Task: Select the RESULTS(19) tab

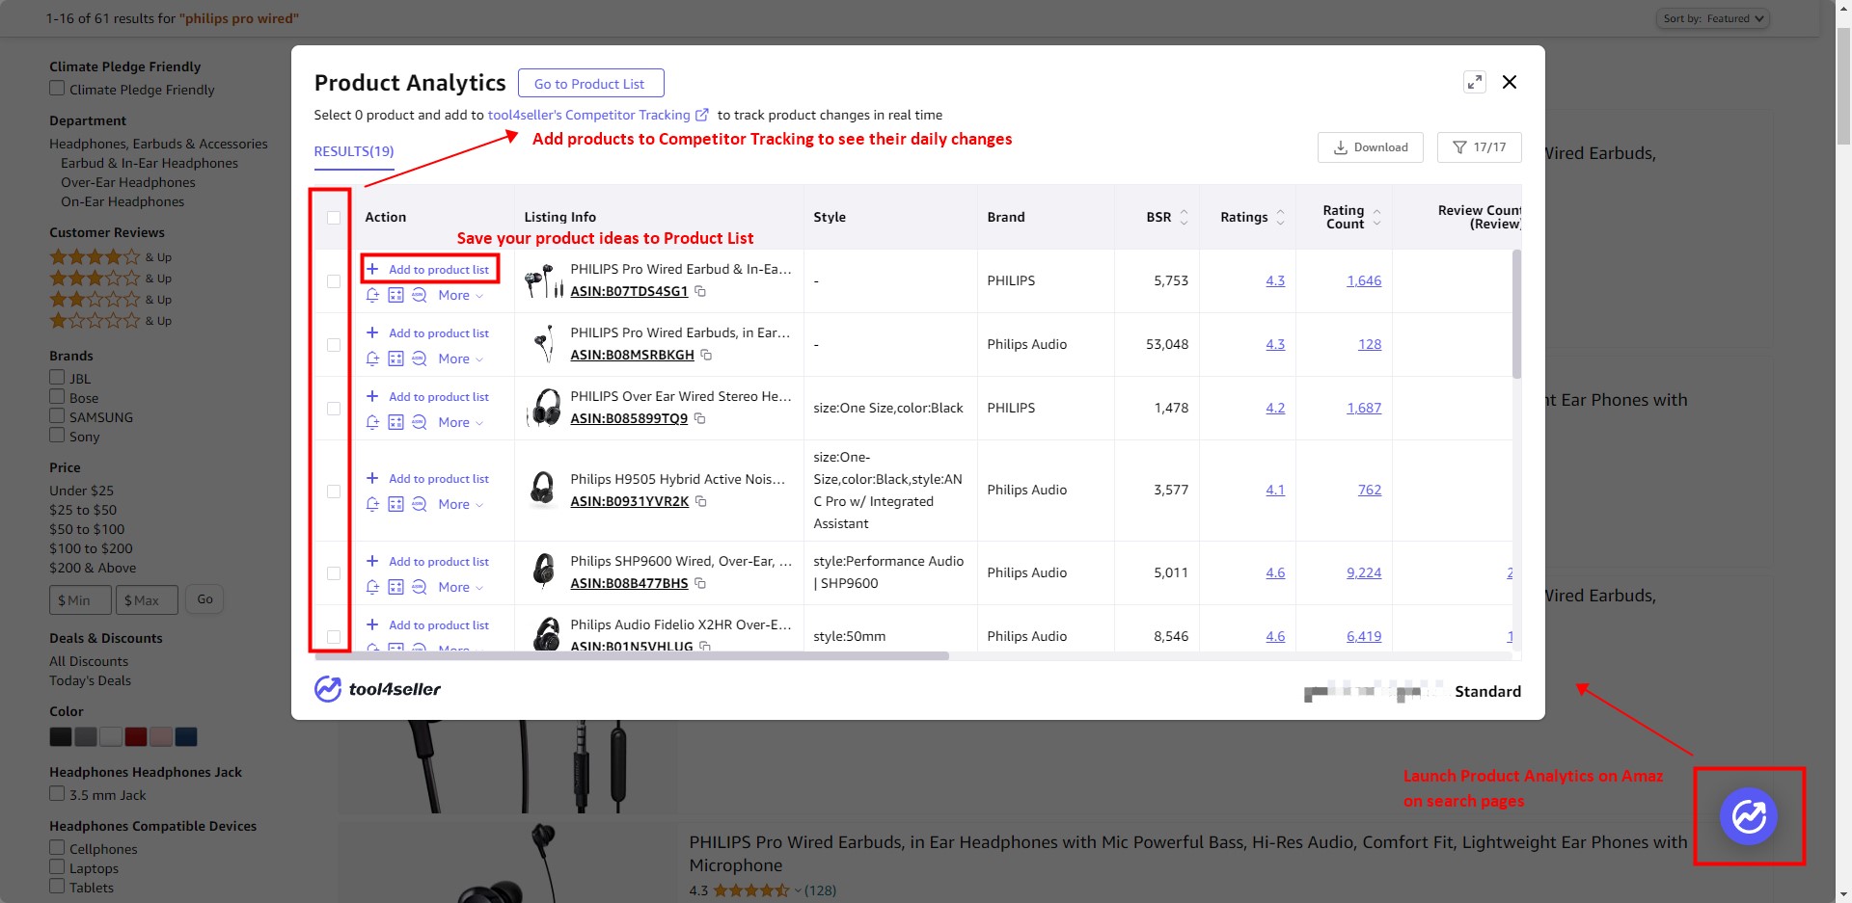Action: [354, 151]
